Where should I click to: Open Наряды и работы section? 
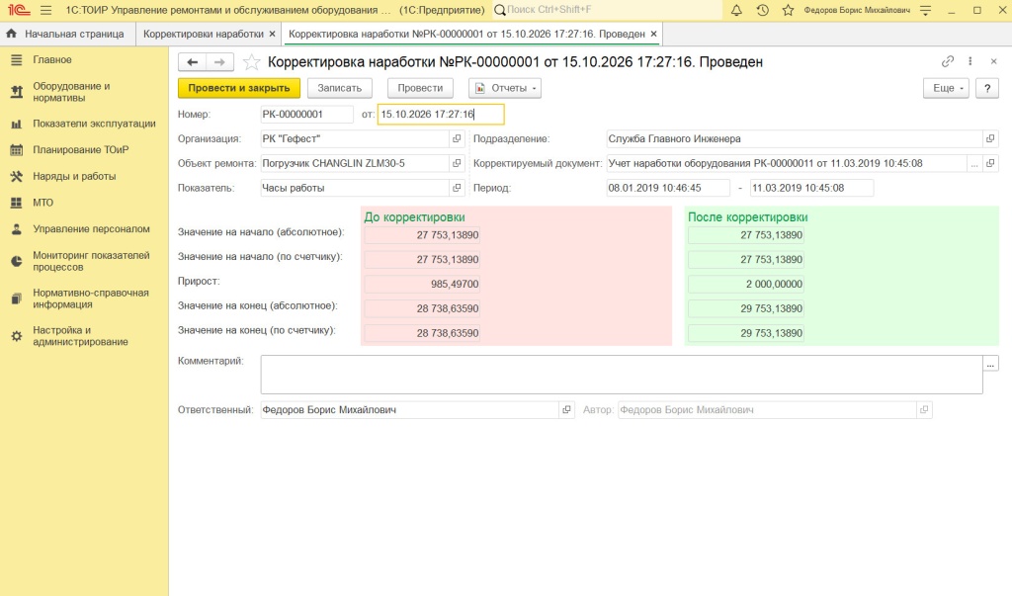[74, 176]
